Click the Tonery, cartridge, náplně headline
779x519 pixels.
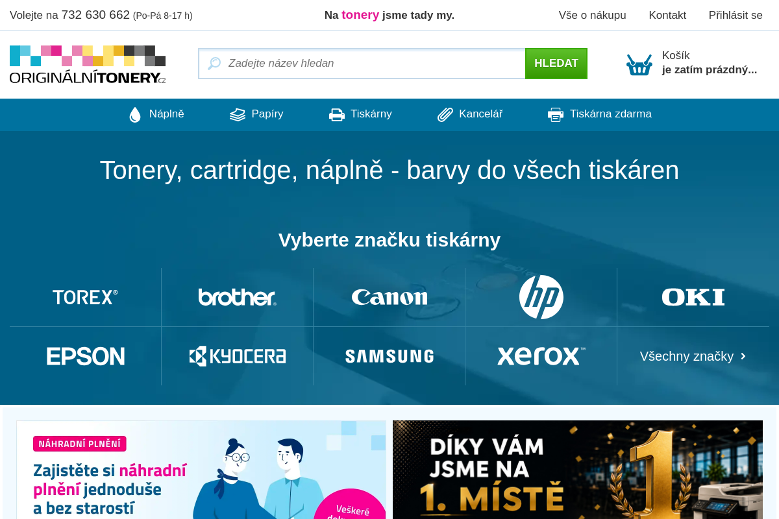pos(389,170)
